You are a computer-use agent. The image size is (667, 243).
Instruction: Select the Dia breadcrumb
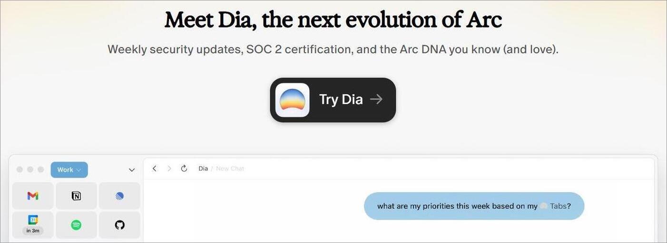click(203, 168)
